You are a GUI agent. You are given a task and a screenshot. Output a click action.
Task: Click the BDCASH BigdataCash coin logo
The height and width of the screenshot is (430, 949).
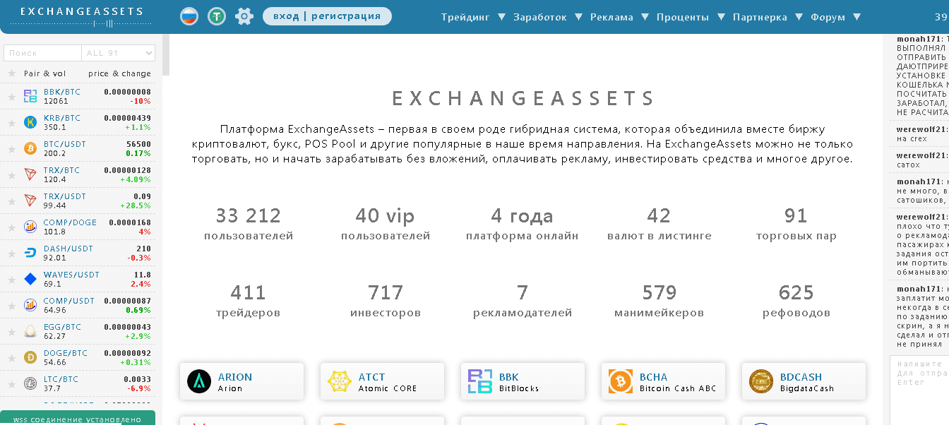761,382
